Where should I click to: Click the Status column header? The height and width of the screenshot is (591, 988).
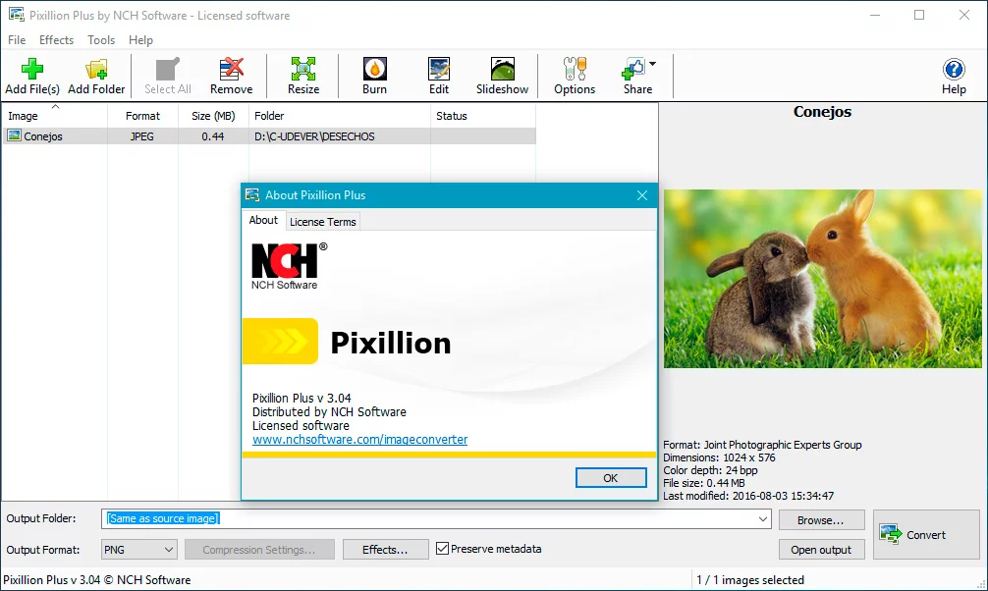coord(482,116)
